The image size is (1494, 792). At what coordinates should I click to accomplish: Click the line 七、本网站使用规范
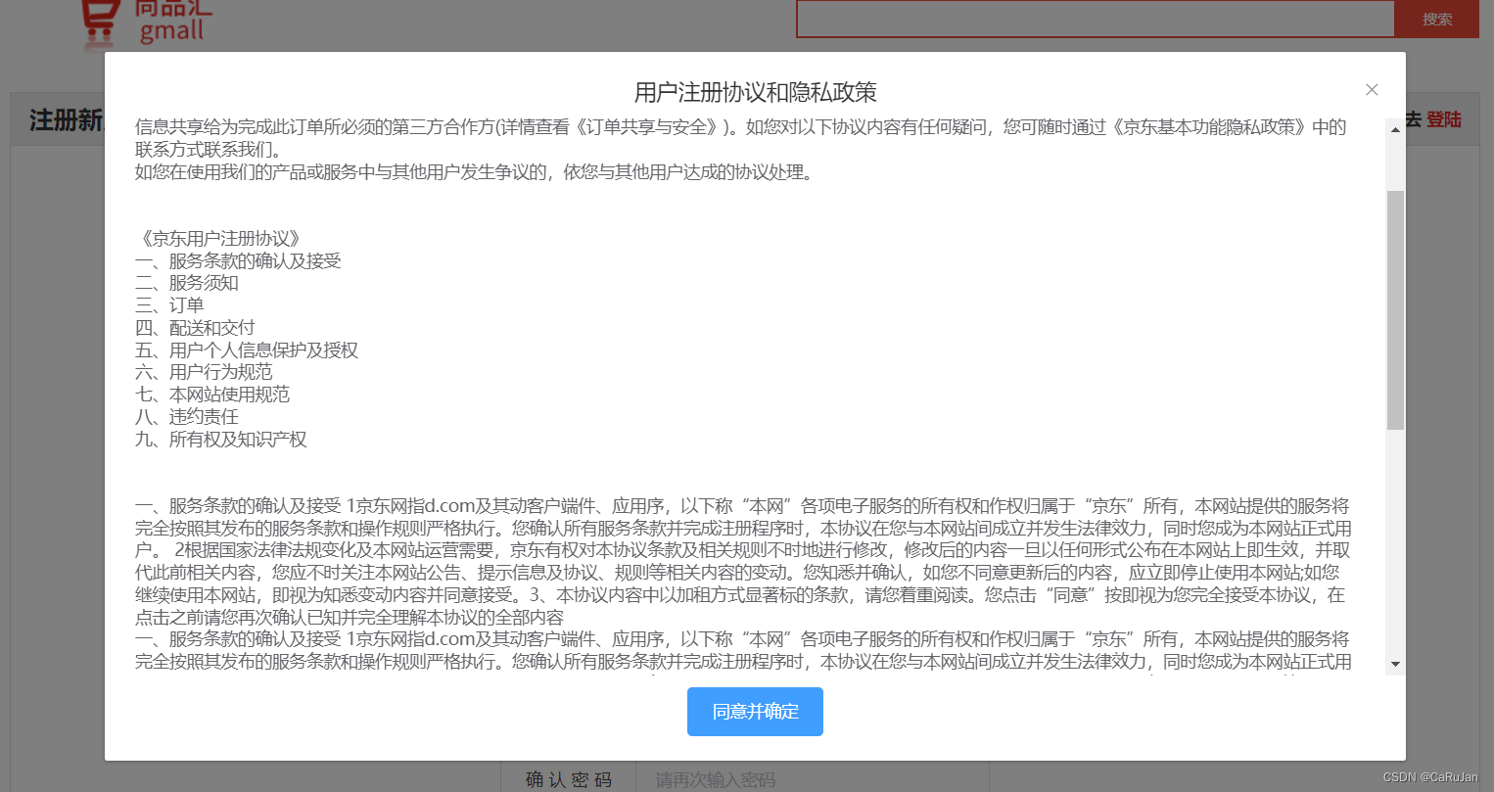[x=212, y=395]
